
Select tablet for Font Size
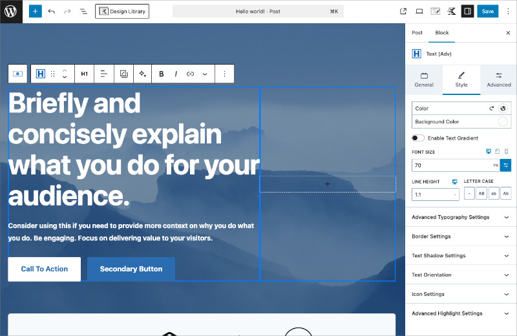pyautogui.click(x=498, y=151)
